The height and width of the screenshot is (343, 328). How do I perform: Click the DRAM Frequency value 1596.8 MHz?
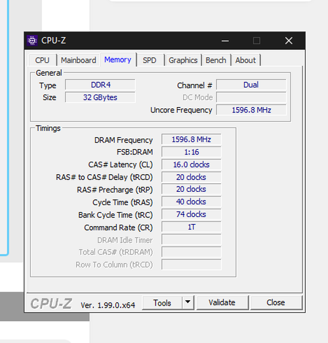point(192,139)
